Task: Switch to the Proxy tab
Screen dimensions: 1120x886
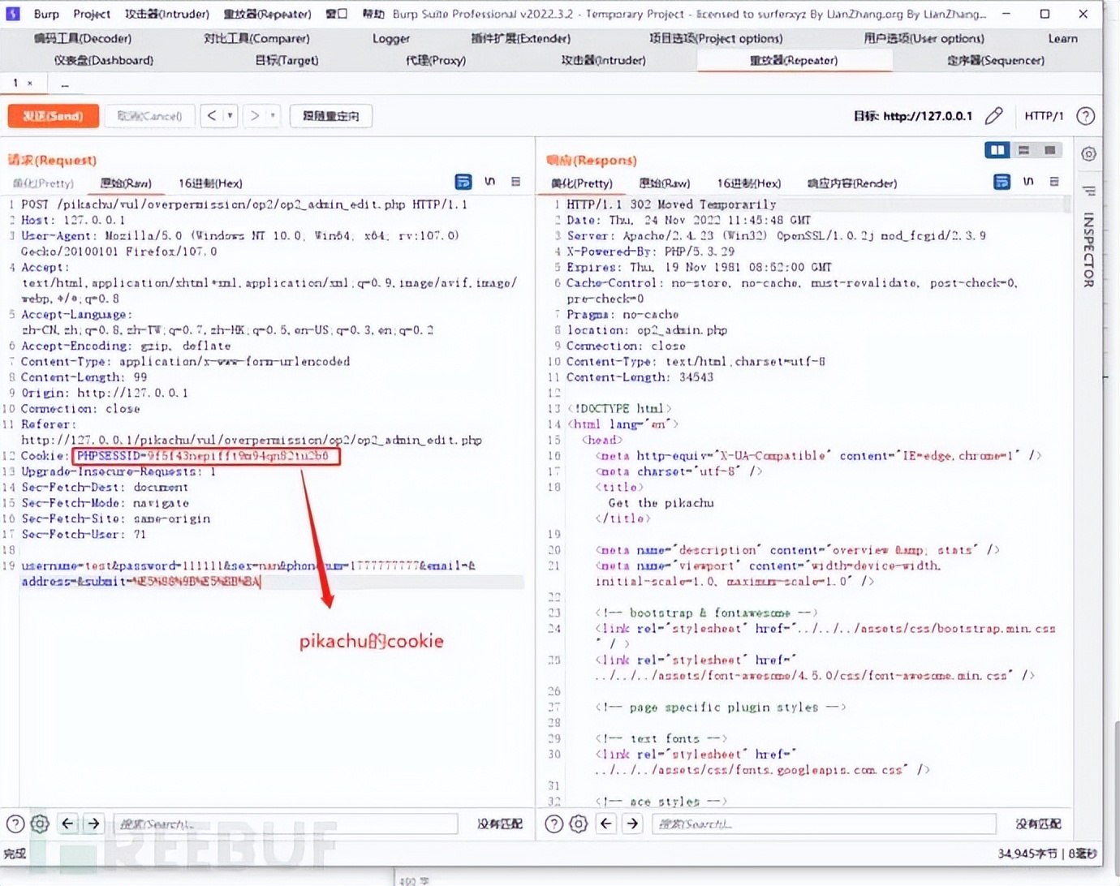Action: click(x=436, y=60)
